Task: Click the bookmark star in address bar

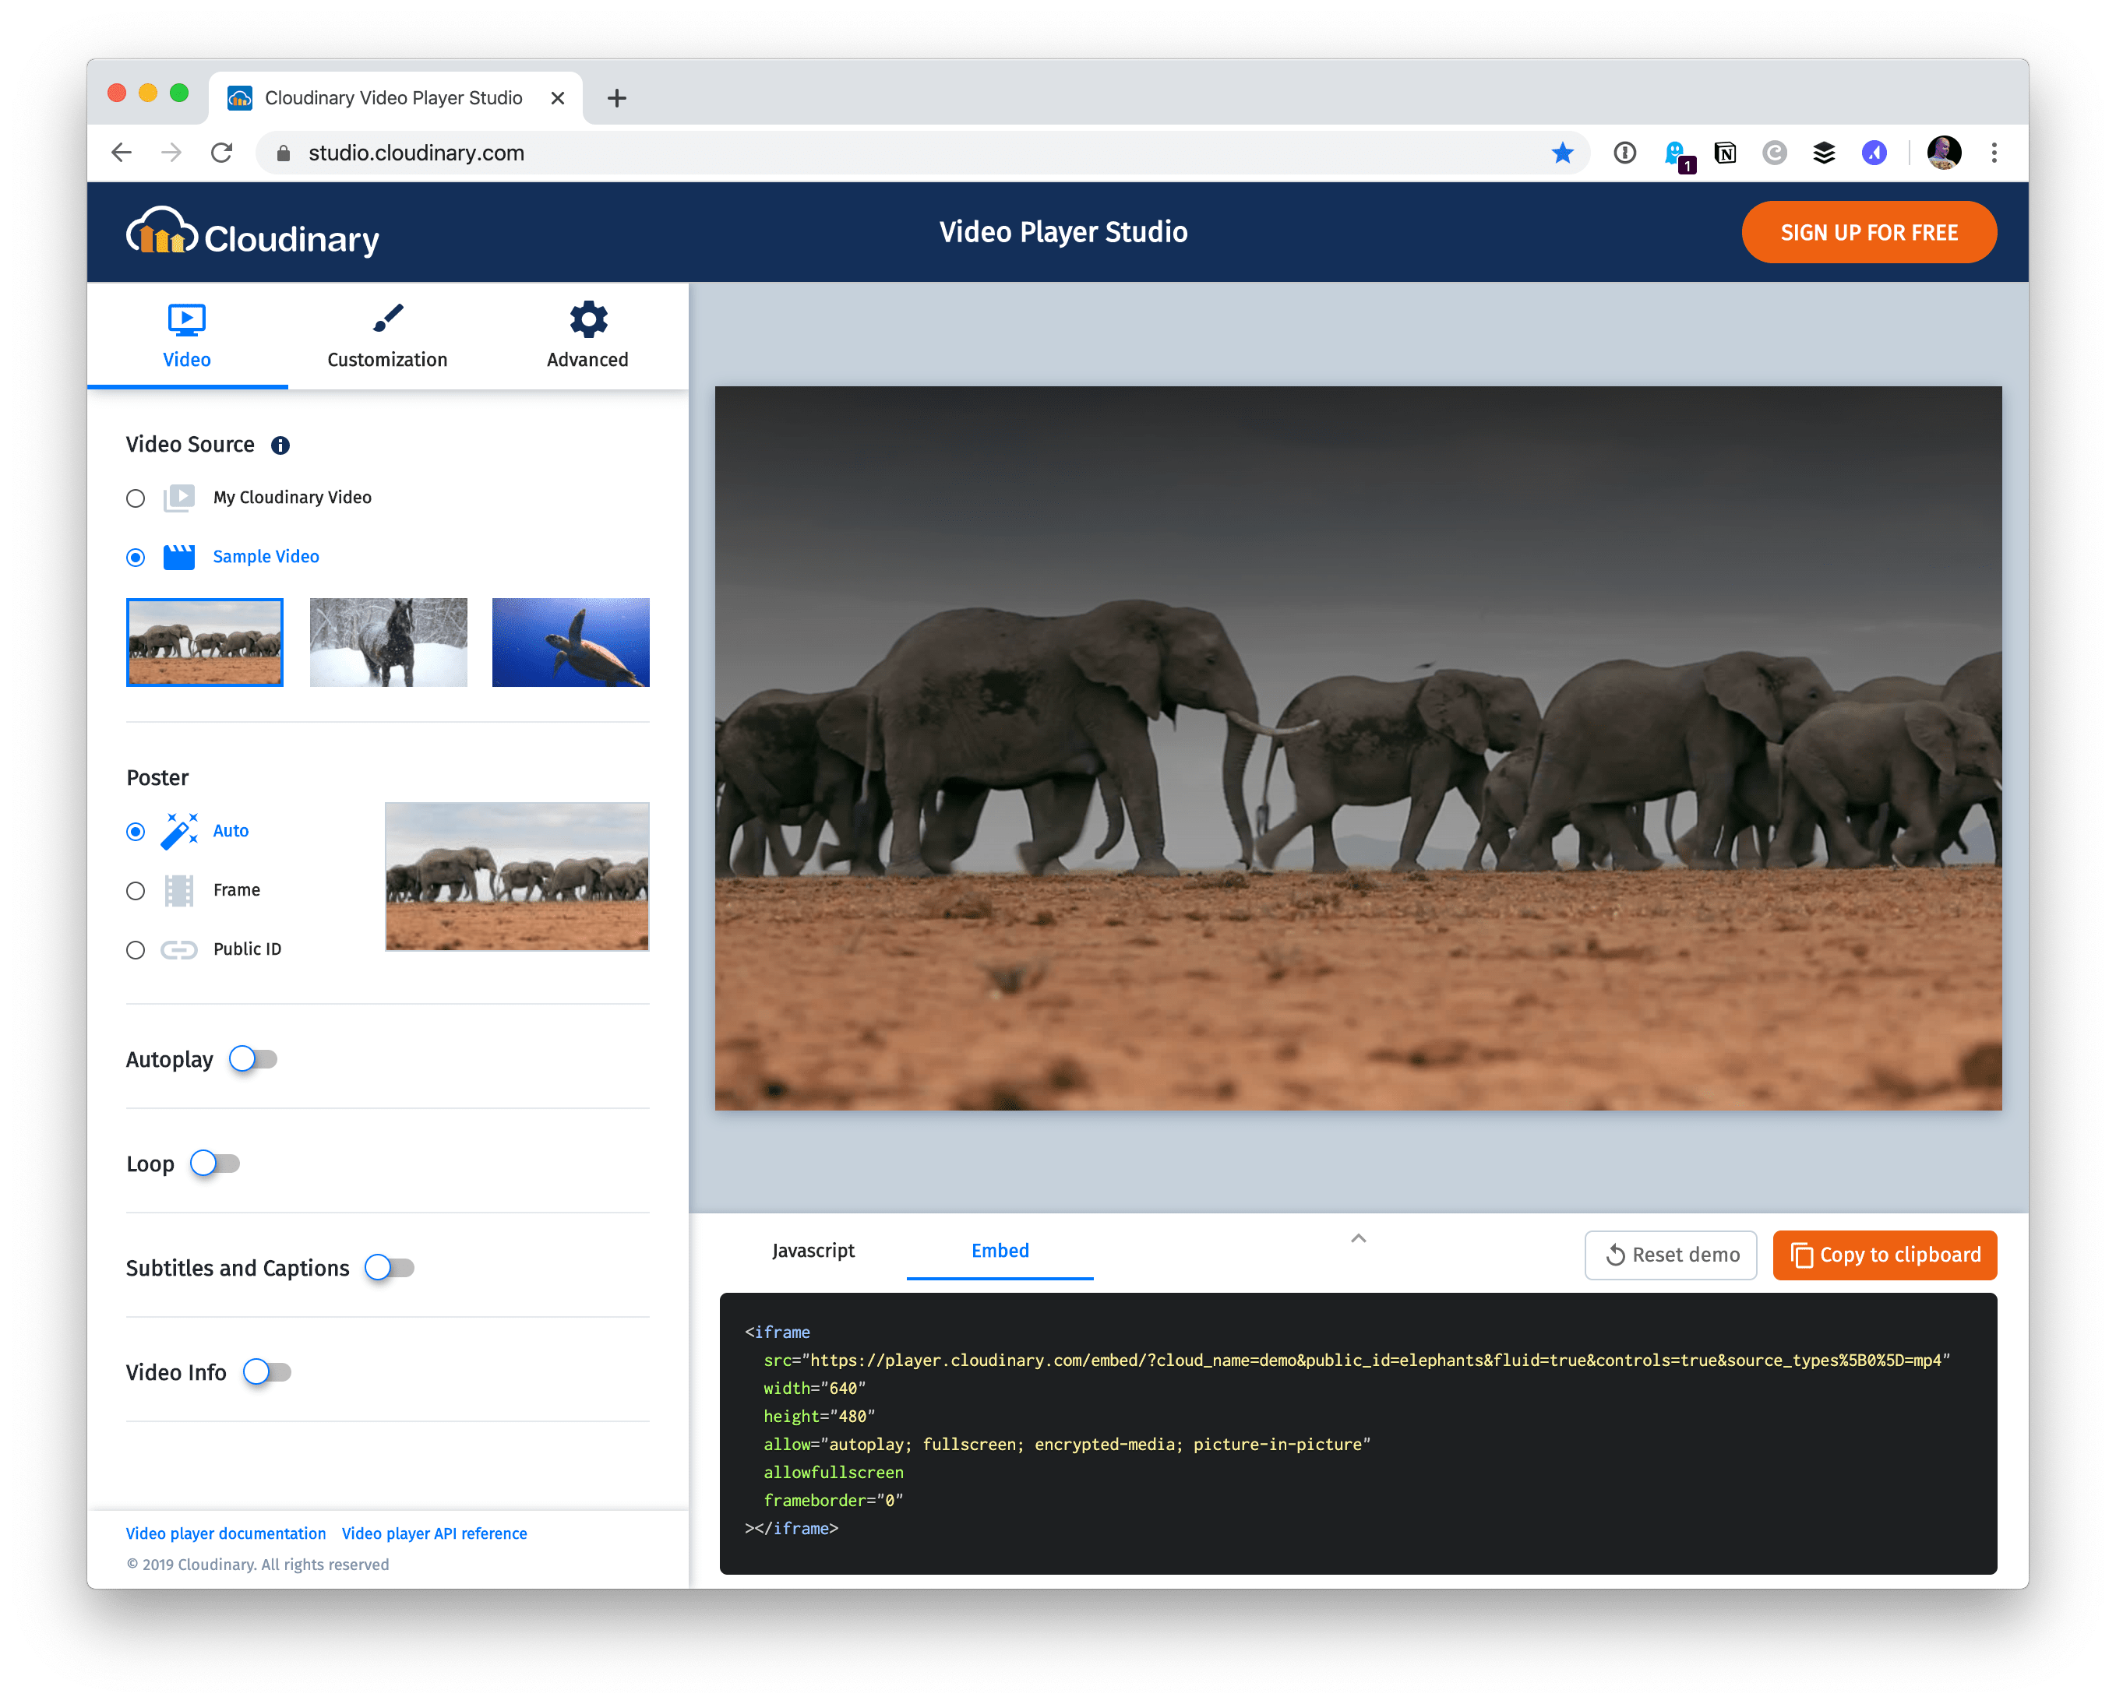Action: [x=1562, y=153]
